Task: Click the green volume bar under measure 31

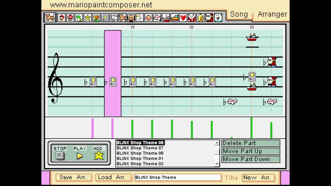Action: pyautogui.click(x=132, y=129)
